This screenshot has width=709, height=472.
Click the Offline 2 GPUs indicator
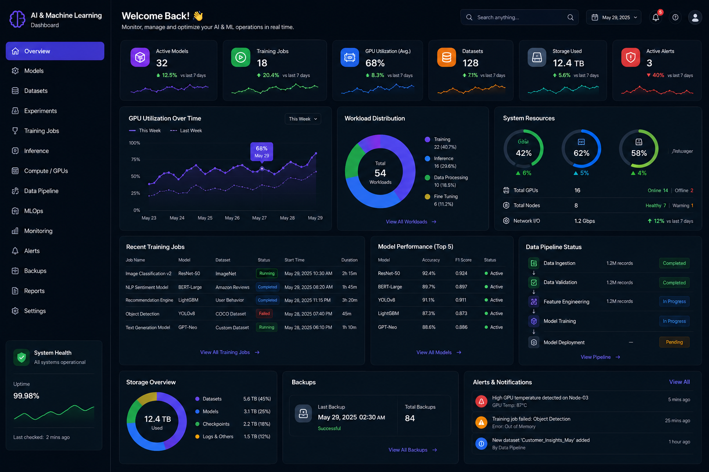coord(684,190)
